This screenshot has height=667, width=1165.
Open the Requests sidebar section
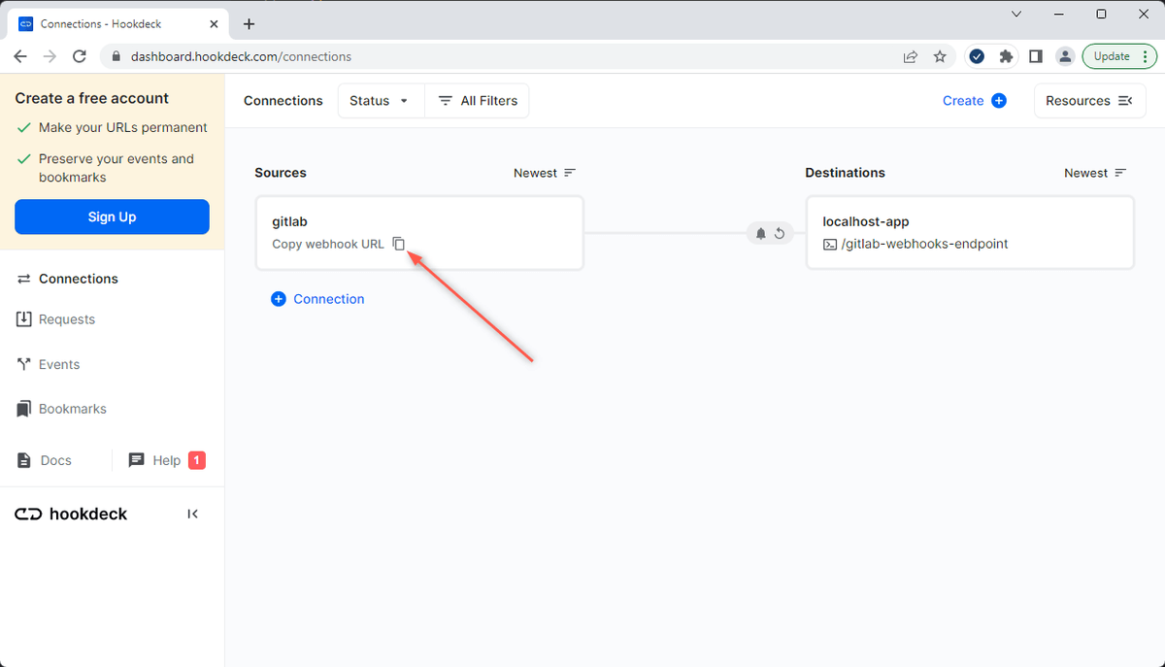[66, 318]
